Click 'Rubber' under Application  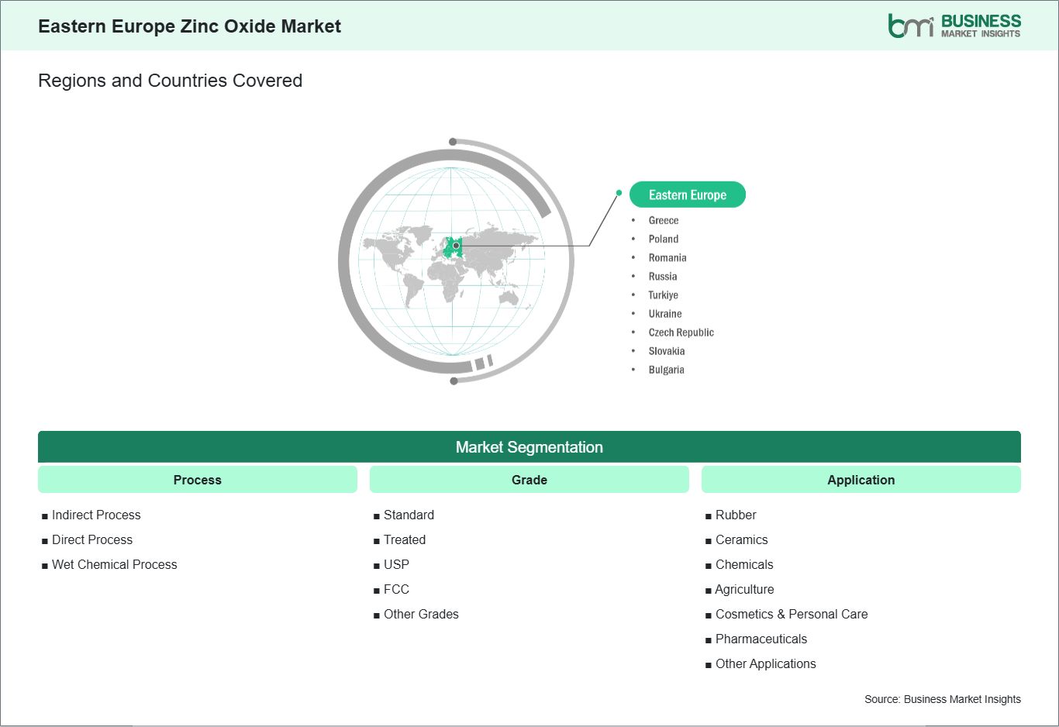(x=736, y=515)
